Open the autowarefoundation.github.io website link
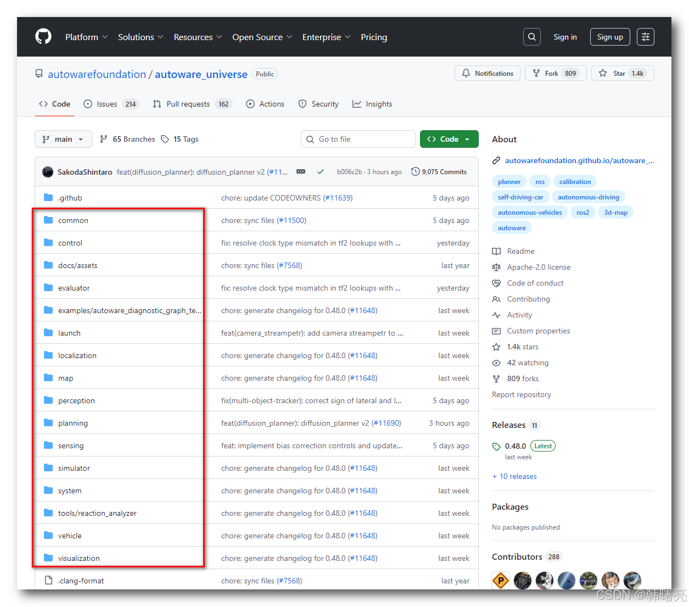The height and width of the screenshot is (607, 689). 579,160
